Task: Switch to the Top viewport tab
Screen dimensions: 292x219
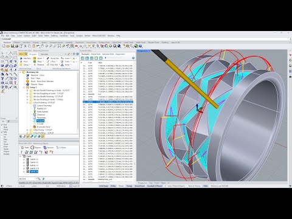Action: tap(151, 183)
